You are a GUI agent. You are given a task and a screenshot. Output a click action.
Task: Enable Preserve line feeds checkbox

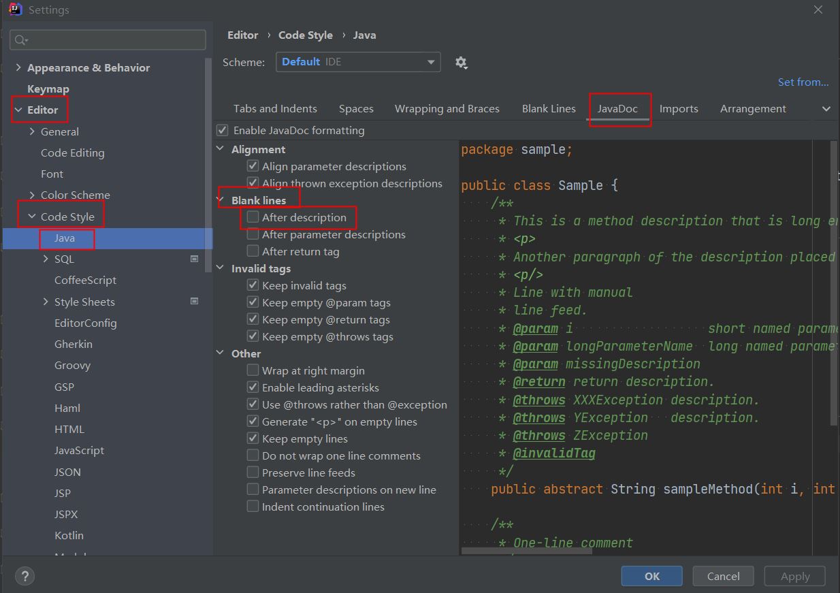[253, 472]
